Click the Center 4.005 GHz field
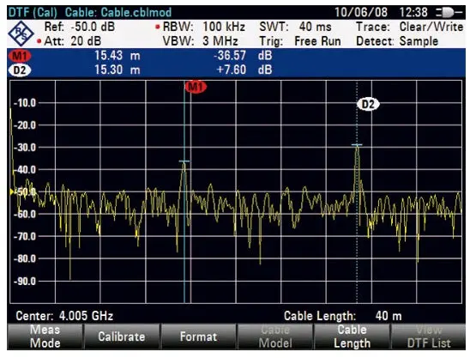Screen dimensions: 470x358 coord(64,316)
